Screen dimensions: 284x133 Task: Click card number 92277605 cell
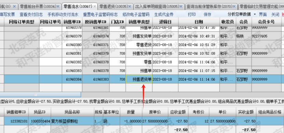266,36
